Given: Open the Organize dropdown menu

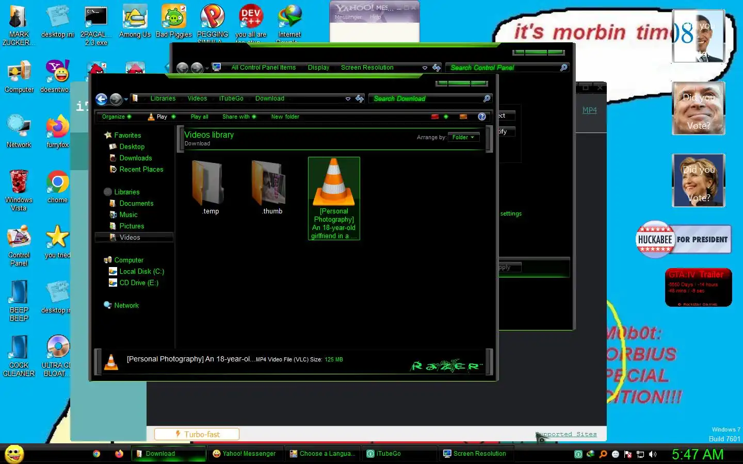Looking at the screenshot, I should pos(116,117).
